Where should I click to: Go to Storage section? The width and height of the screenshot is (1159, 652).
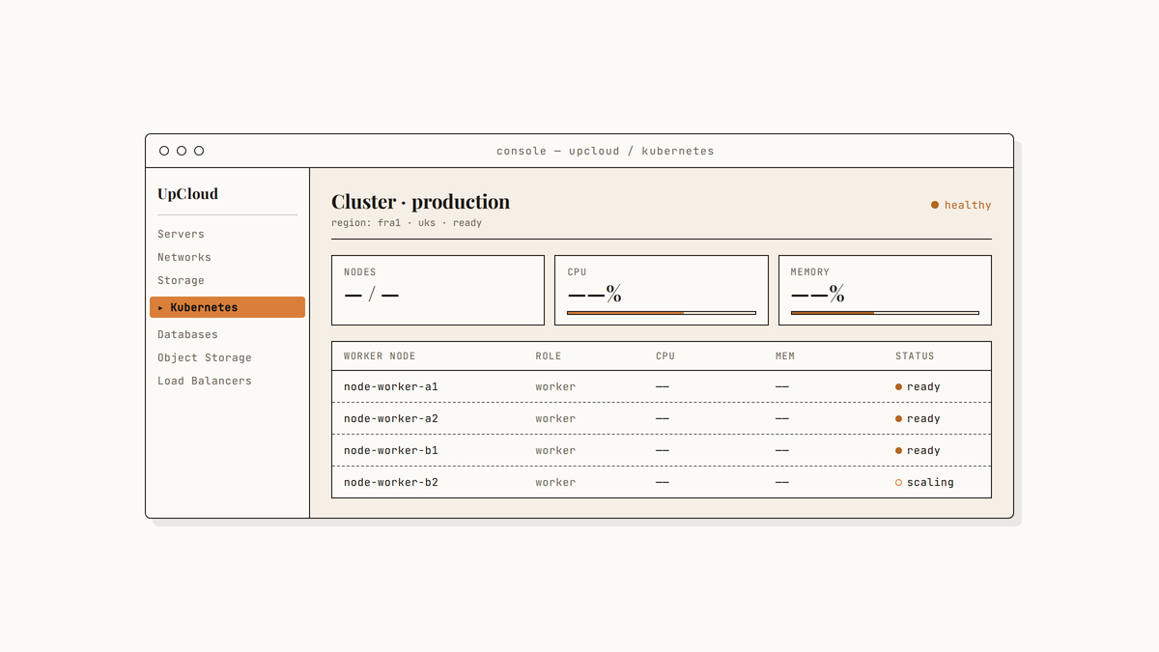(x=181, y=280)
